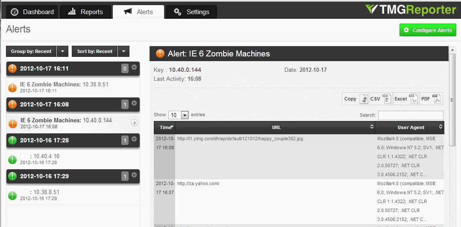
Task: Click the chevron arrow on the 10.40.0.144 alert row
Action: [x=134, y=123]
